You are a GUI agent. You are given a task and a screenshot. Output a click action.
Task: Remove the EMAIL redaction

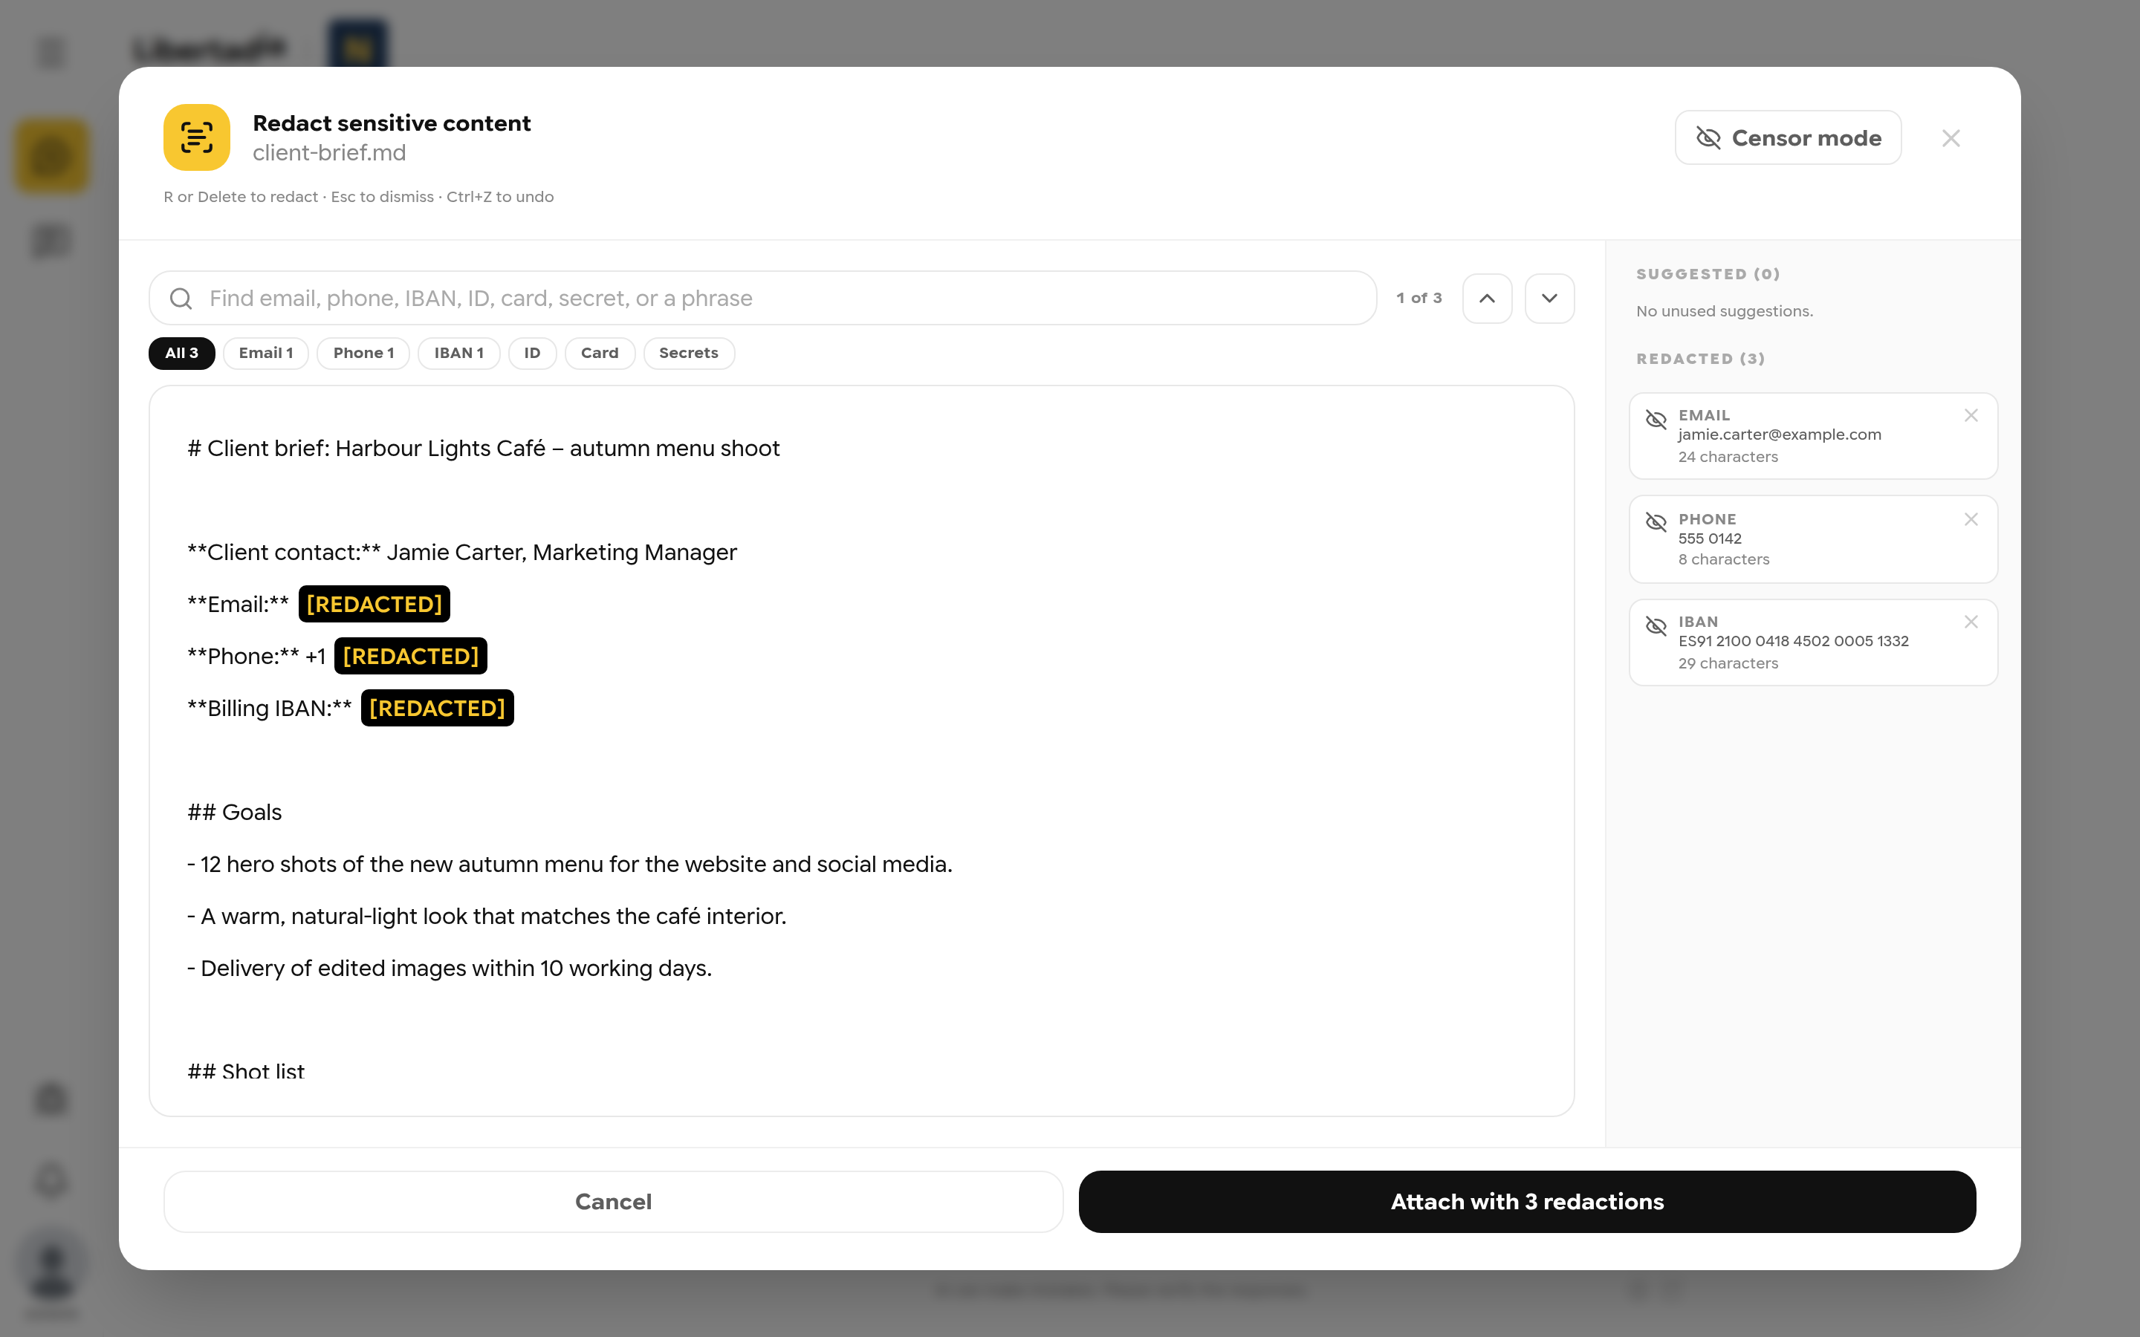1971,416
